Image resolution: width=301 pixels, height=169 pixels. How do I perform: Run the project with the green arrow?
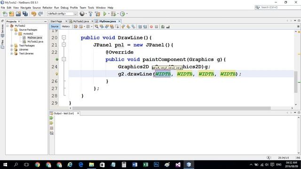[x=105, y=14]
